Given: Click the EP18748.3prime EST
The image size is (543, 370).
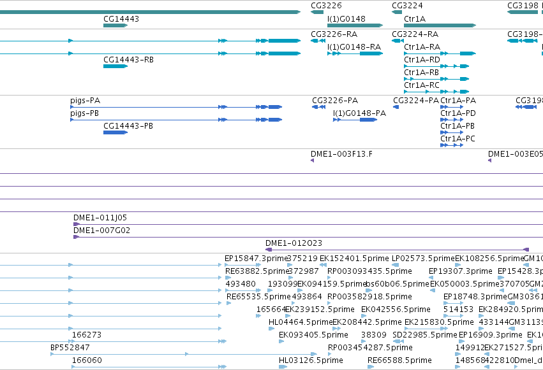Looking at the screenshot, I should pyautogui.click(x=453, y=303).
